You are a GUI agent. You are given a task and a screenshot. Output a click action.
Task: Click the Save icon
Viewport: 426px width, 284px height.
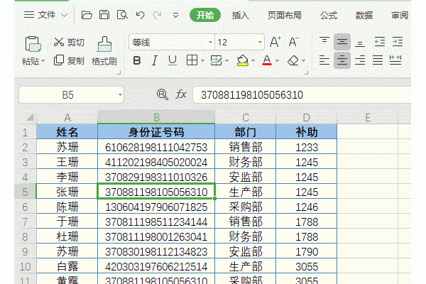pos(104,15)
